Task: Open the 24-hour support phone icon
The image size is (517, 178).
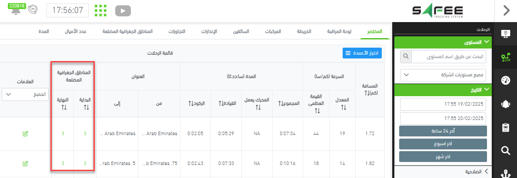Action: tap(33, 10)
